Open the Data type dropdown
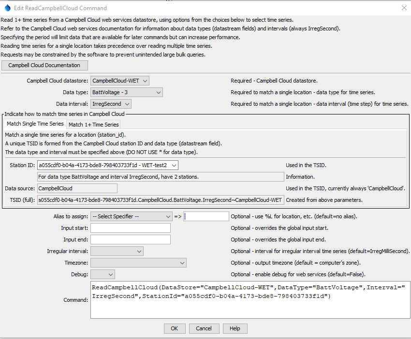This screenshot has height=339, width=411. (127, 92)
